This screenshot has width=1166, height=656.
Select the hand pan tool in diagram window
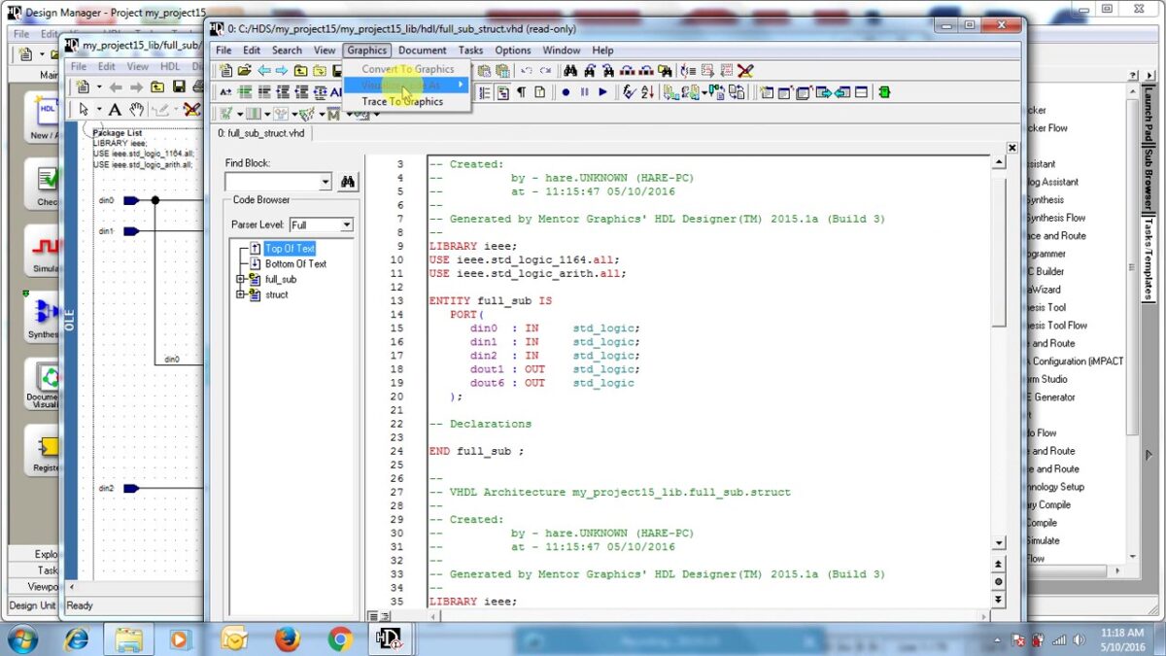tap(136, 110)
